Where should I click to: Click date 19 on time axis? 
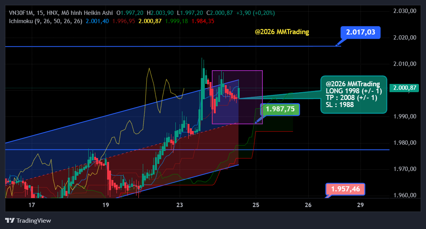(106, 205)
